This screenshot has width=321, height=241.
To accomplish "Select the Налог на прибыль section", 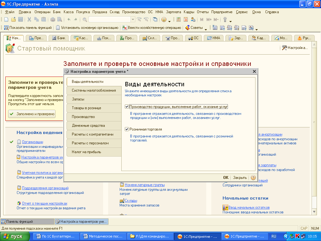I will (94, 152).
